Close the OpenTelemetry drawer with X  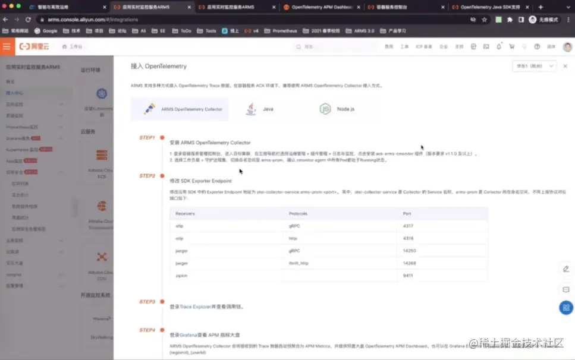click(565, 67)
